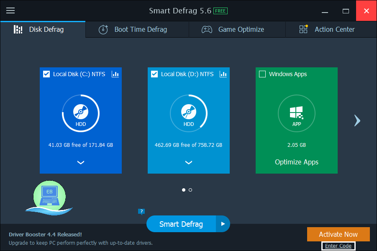
Task: Close the Smart Defrag window
Action: click(366, 11)
